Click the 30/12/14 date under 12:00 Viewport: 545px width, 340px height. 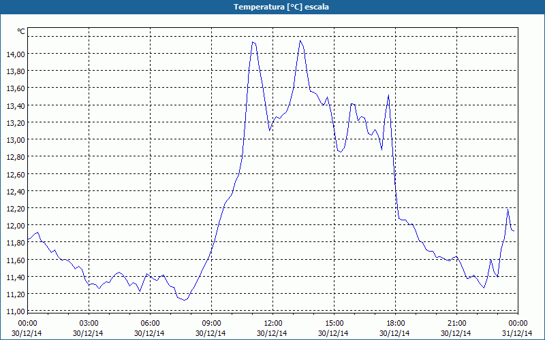[x=272, y=333]
